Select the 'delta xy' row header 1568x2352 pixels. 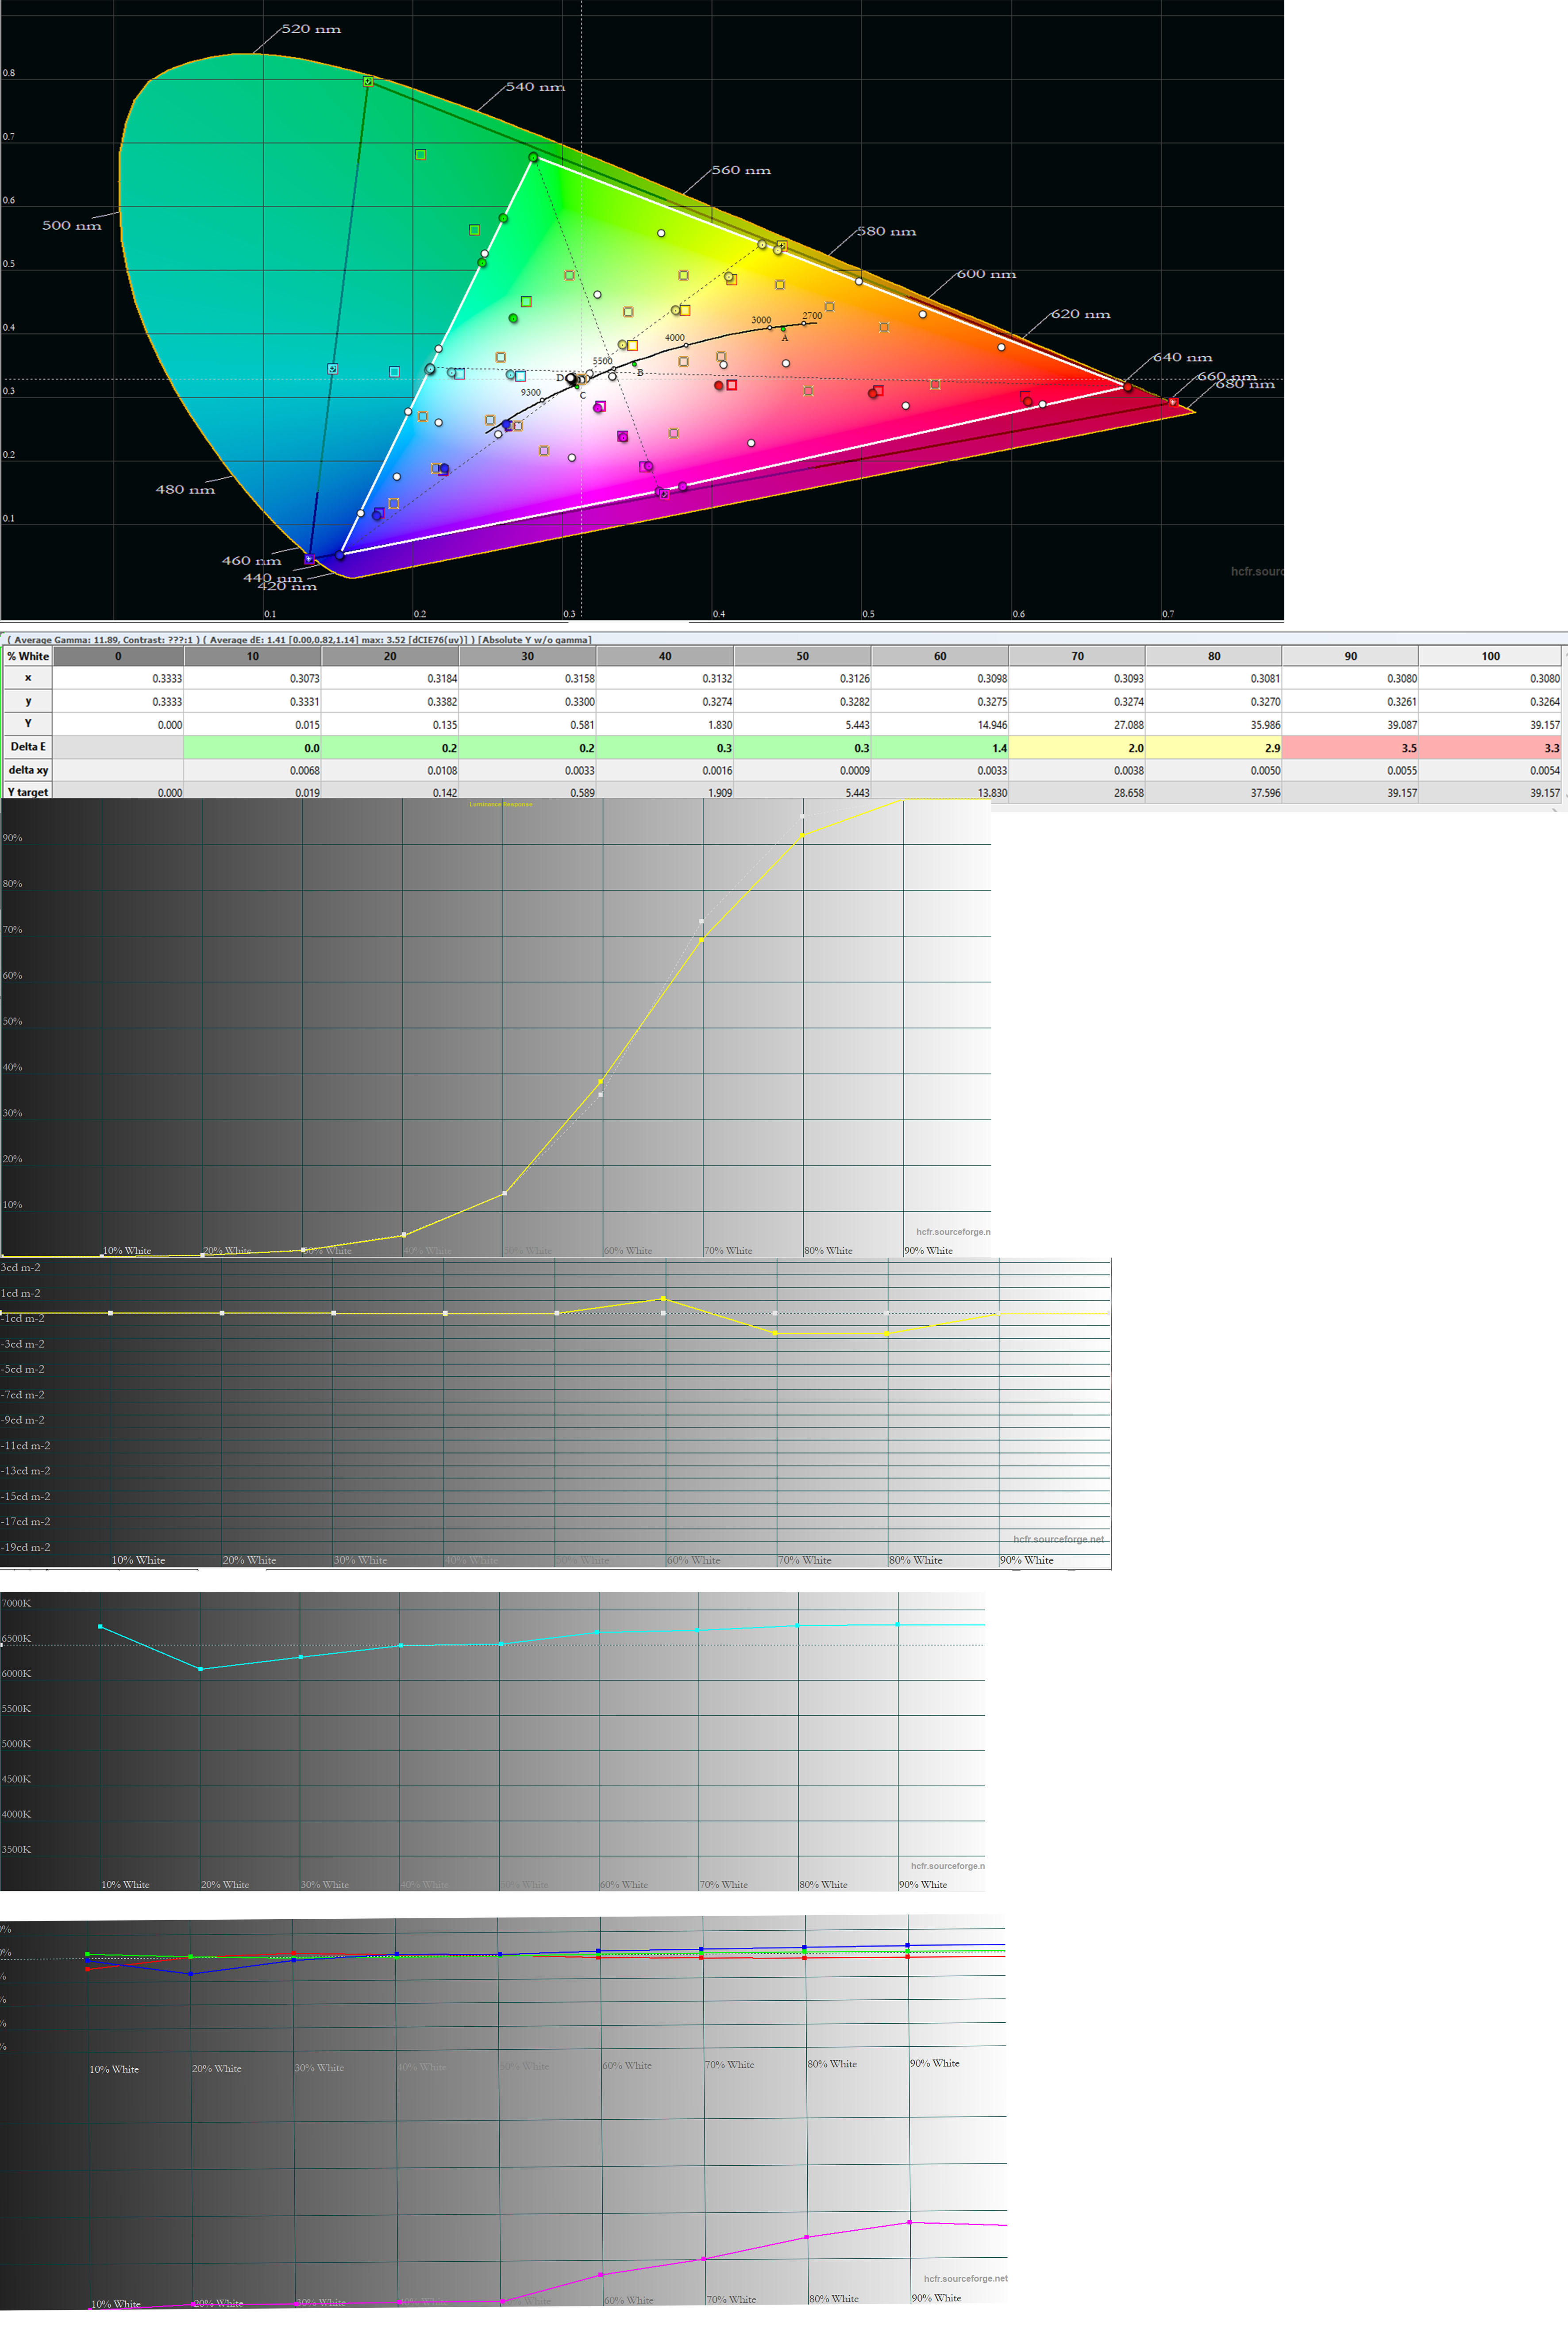27,770
